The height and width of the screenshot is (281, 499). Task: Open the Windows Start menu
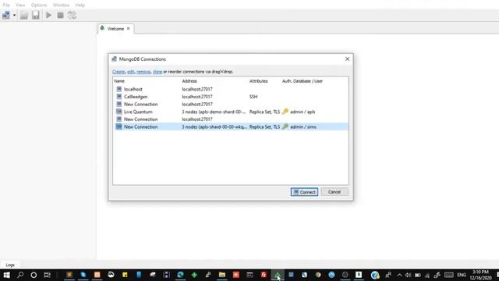tap(6, 275)
